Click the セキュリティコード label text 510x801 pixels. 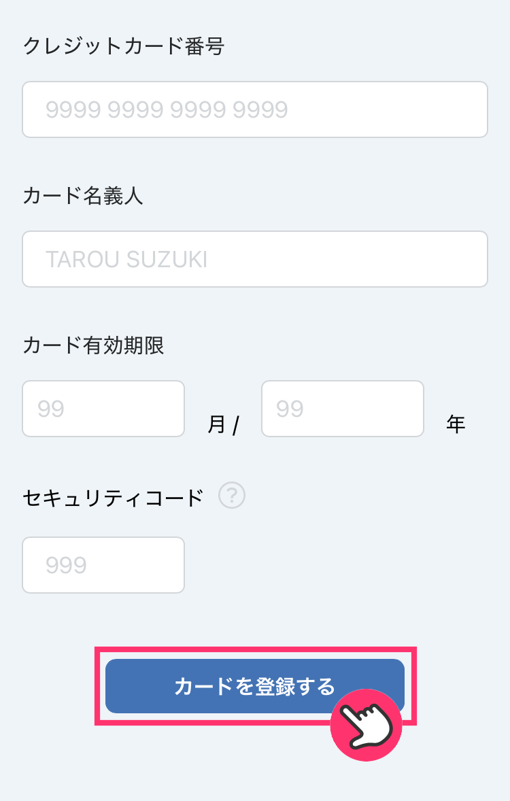[x=113, y=498]
